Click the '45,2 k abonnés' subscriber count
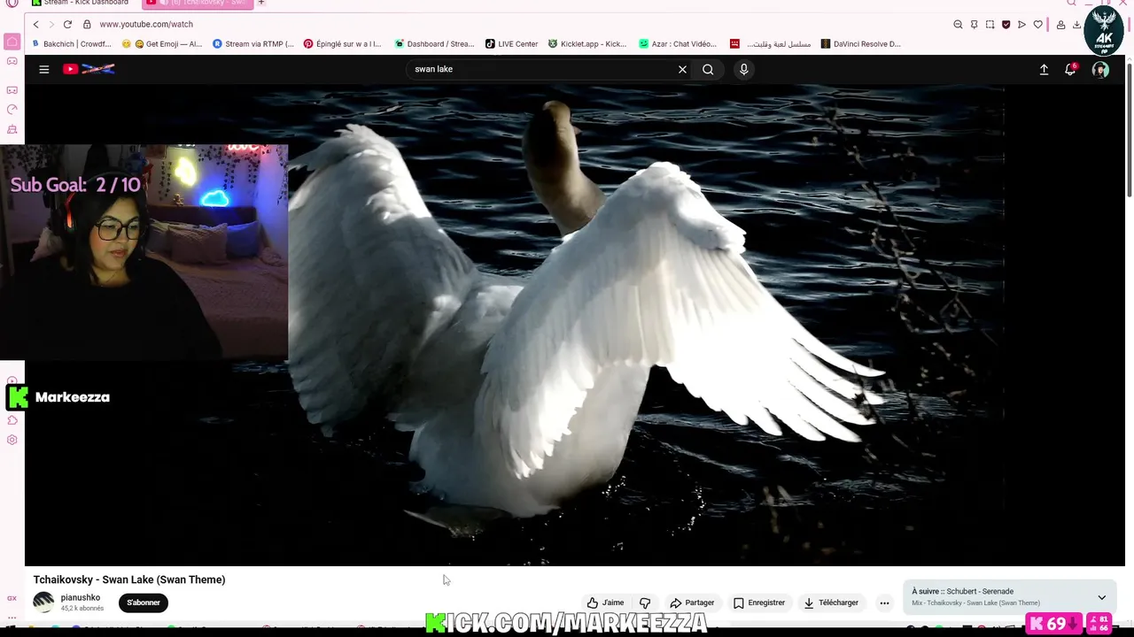 coord(82,609)
